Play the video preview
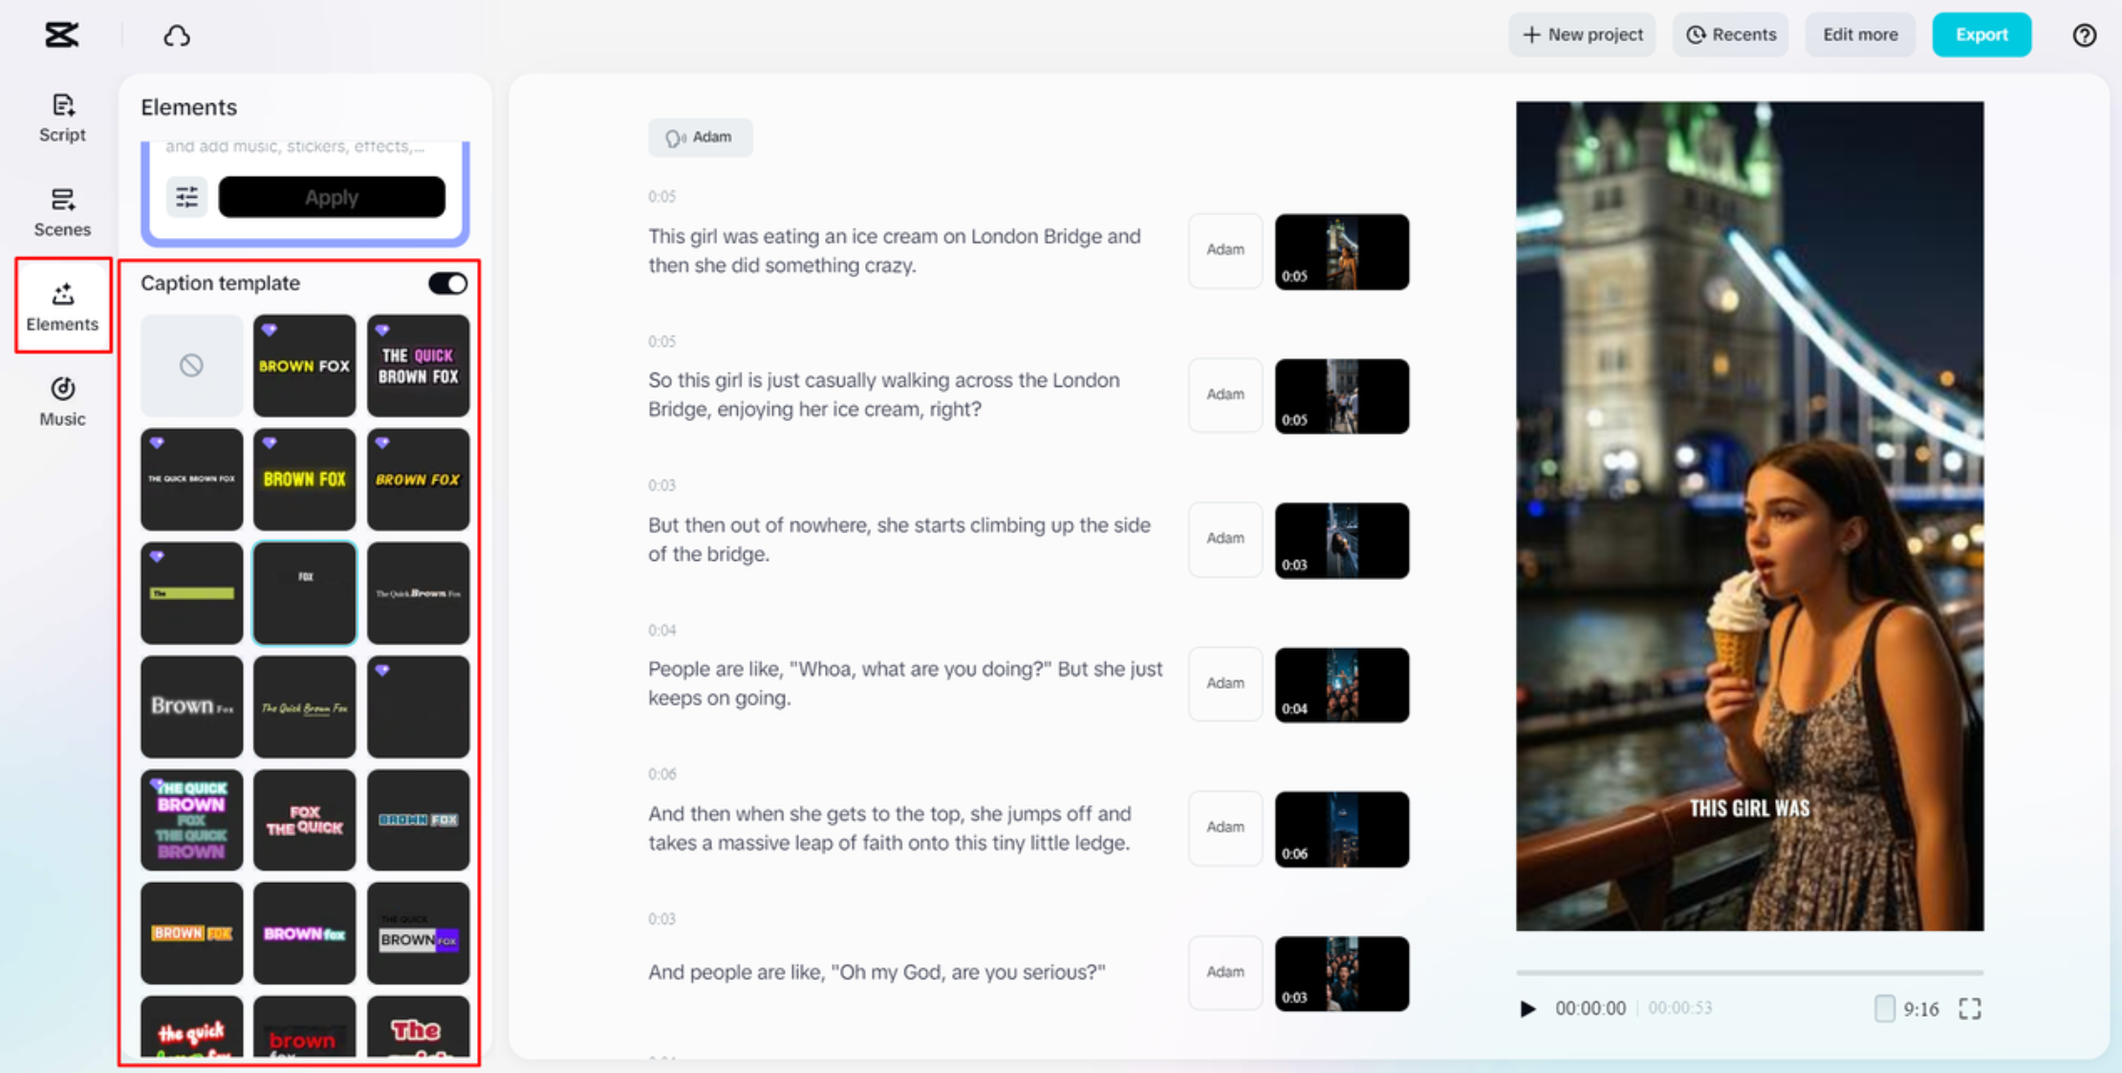2122x1073 pixels. click(1527, 1008)
